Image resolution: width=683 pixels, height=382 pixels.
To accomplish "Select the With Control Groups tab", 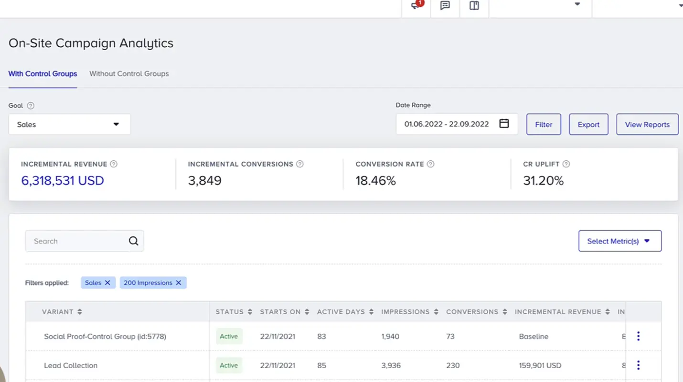I will [43, 73].
